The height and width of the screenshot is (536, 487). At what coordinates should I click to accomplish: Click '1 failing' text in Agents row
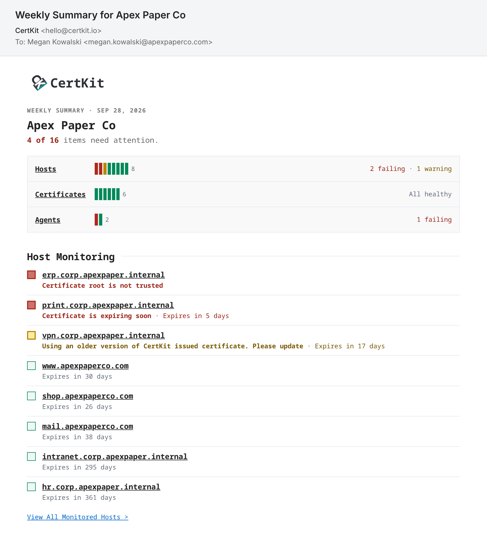tap(434, 220)
